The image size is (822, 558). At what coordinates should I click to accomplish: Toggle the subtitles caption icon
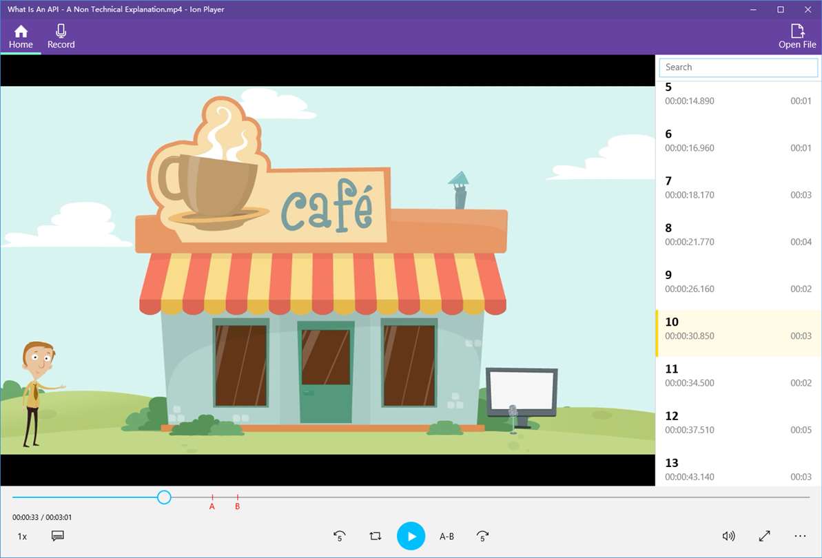point(58,536)
